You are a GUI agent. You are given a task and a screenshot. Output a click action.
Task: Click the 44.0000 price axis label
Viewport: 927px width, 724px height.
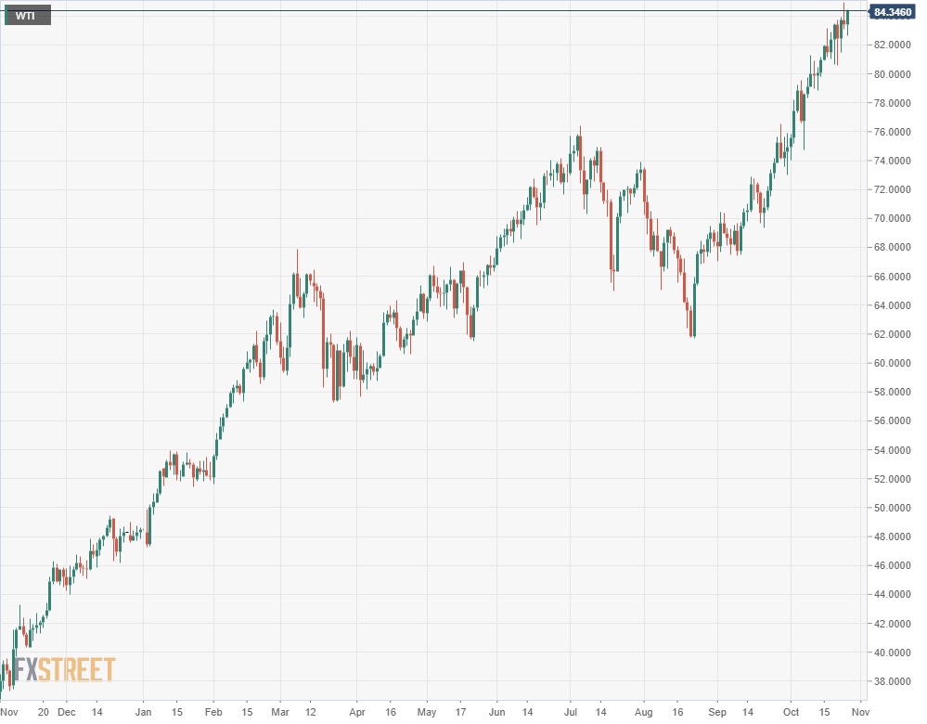[892, 594]
